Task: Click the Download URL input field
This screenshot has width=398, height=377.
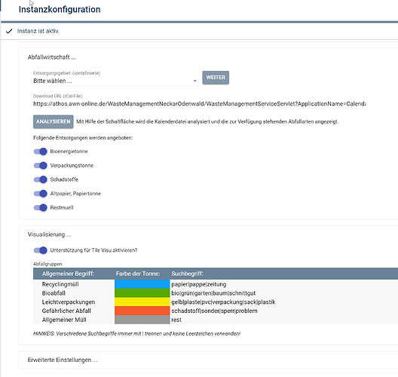Action: [200, 104]
